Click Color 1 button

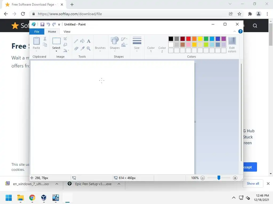(x=151, y=45)
